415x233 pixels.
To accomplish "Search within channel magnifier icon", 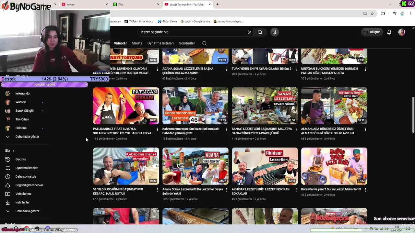I will pos(204,43).
